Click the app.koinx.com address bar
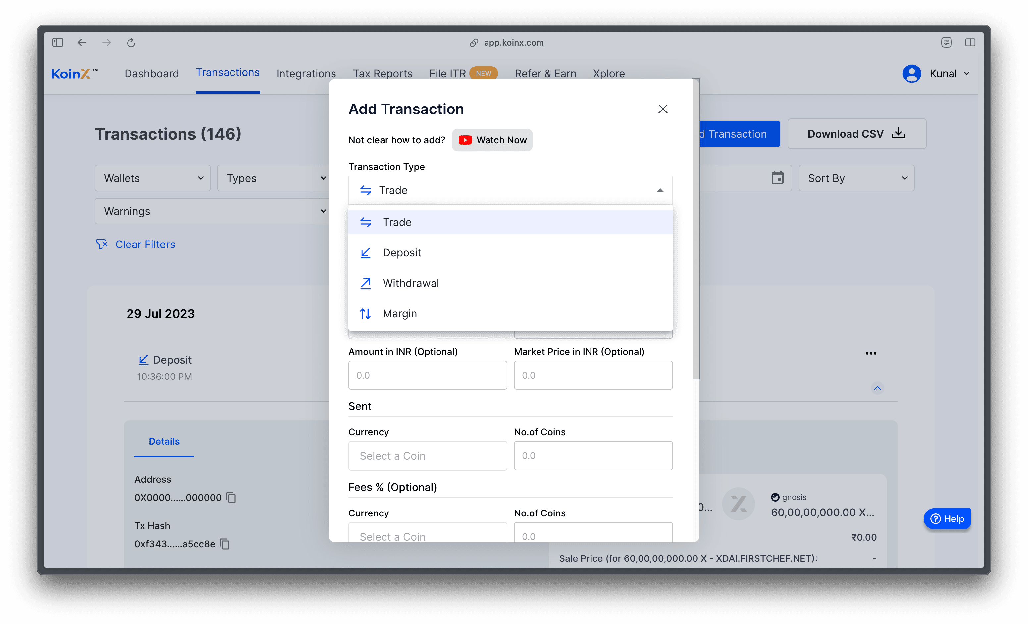The image size is (1028, 624). (514, 43)
